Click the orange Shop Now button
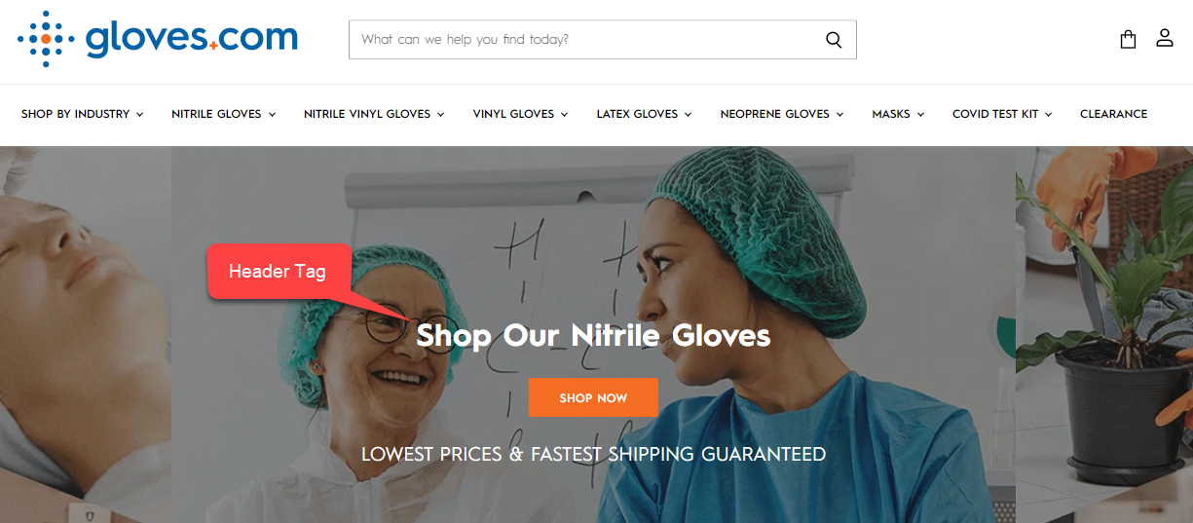Screen dimensions: 1193x523 [x=593, y=397]
